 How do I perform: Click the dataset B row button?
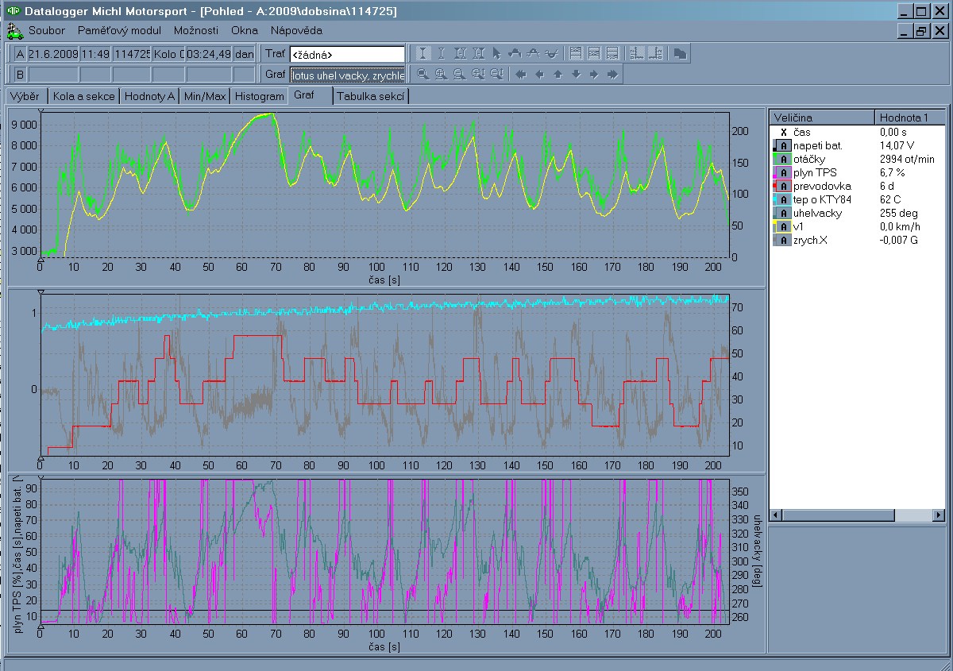coord(20,75)
